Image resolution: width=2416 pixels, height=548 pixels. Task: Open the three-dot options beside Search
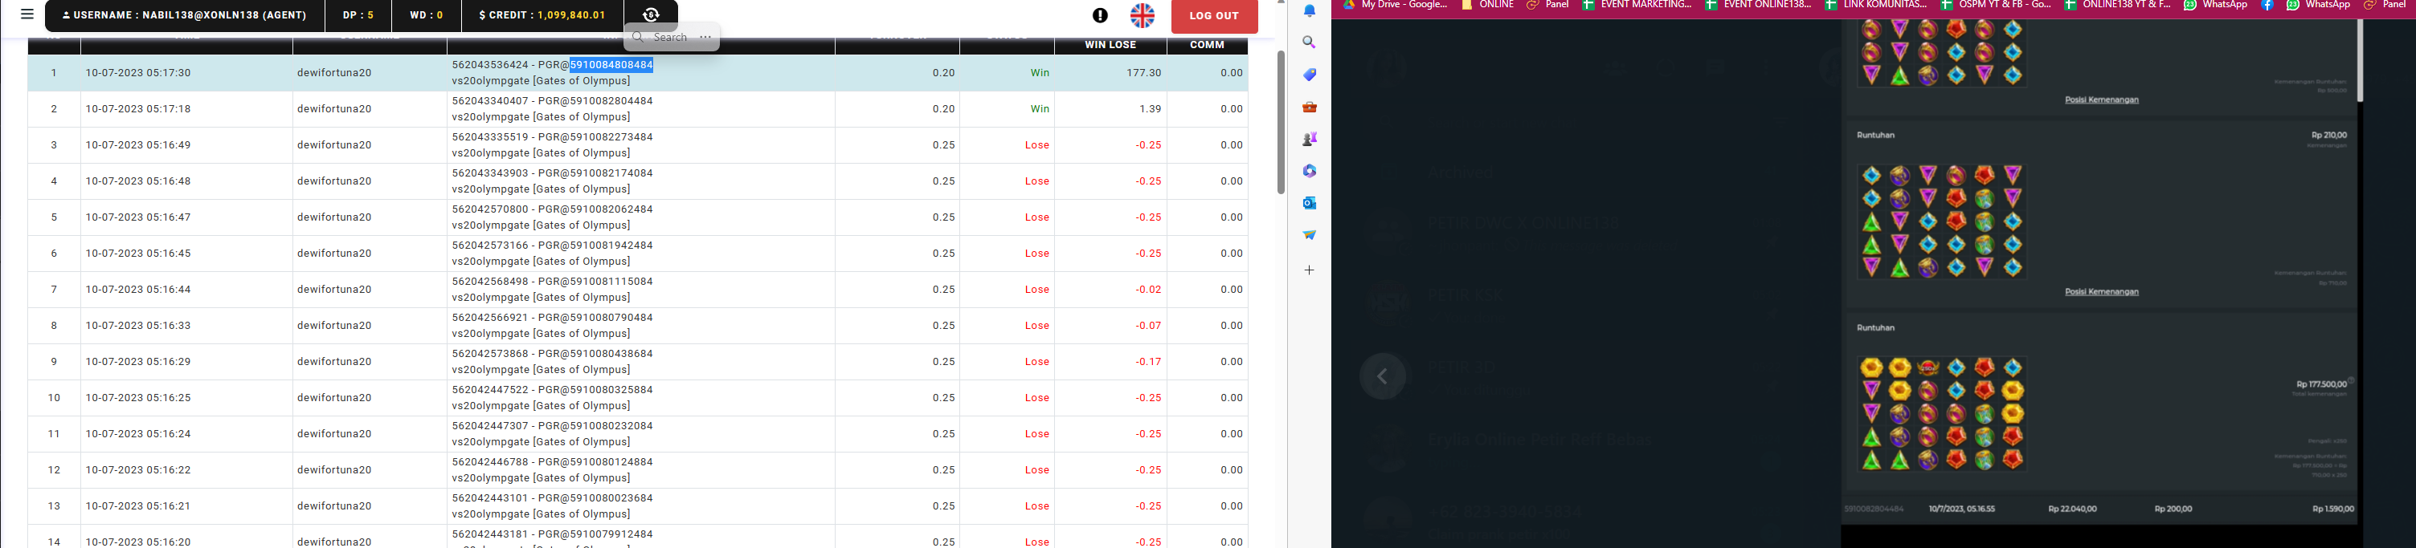tap(705, 38)
